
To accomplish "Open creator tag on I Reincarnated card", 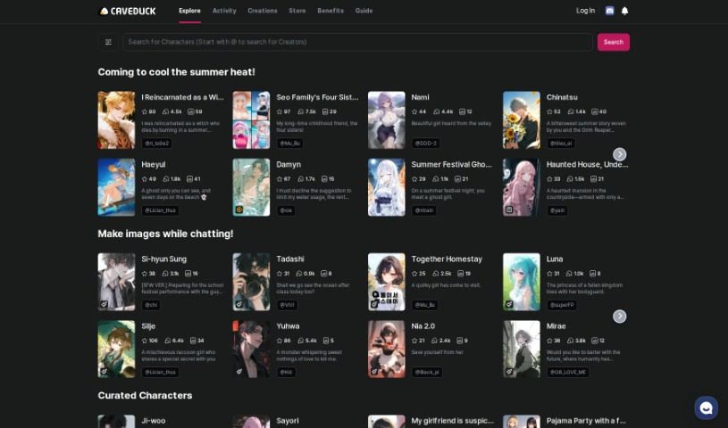I will click(156, 144).
